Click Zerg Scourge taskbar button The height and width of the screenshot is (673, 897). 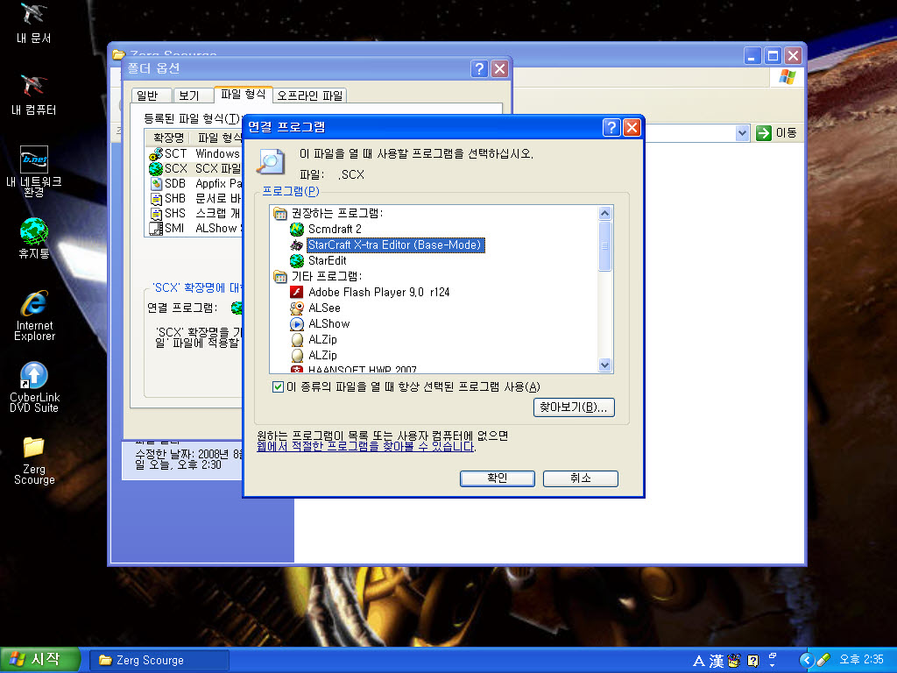point(159,661)
